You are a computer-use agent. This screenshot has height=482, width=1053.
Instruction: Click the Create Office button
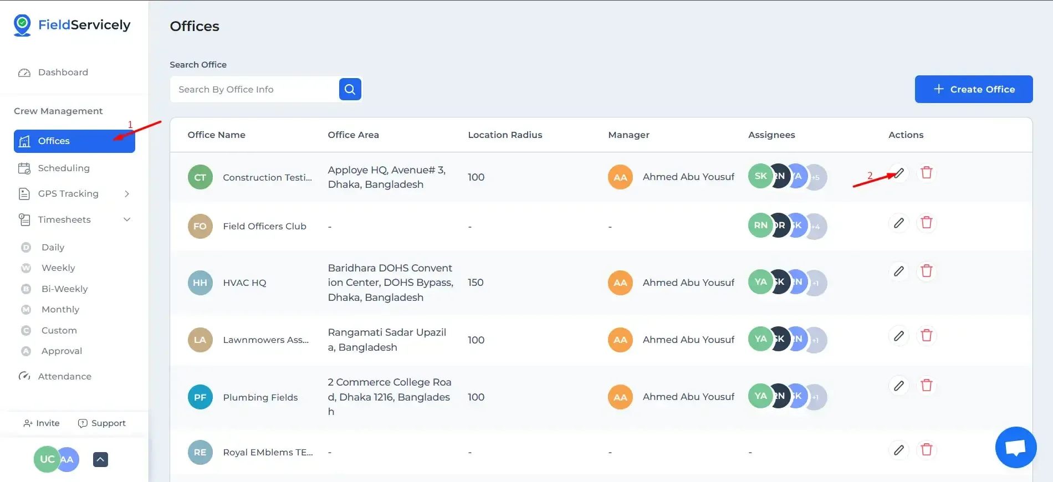click(973, 89)
